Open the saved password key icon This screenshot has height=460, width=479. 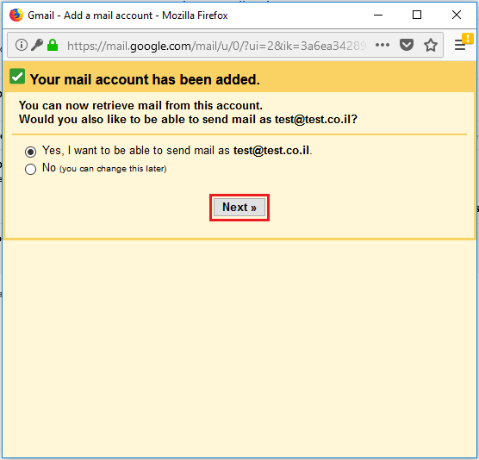[x=37, y=45]
